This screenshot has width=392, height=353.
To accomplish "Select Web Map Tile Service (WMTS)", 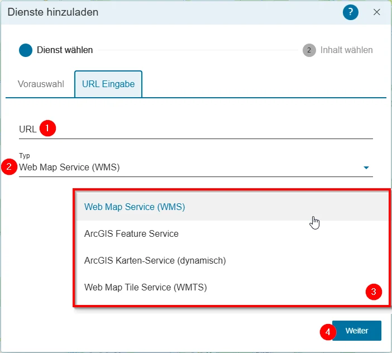I will pyautogui.click(x=232, y=287).
